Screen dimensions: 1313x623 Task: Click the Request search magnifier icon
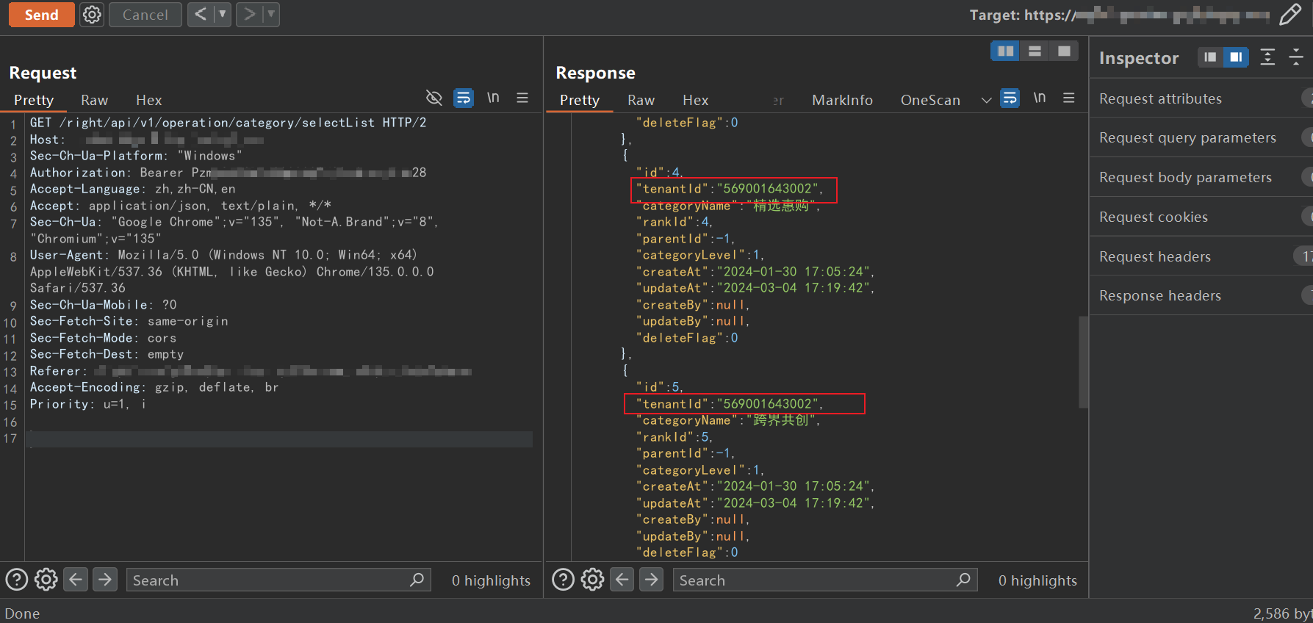[x=417, y=580]
